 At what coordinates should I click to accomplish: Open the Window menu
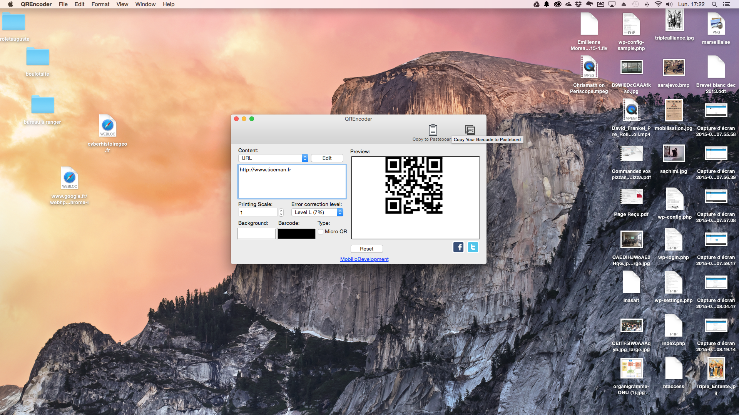(145, 4)
